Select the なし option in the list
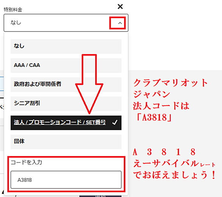Screen dimensions: 222x197 (66, 46)
